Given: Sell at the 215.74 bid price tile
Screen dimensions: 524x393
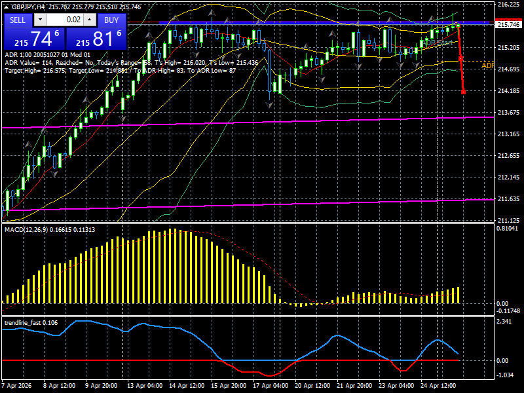Looking at the screenshot, I should pyautogui.click(x=35, y=39).
